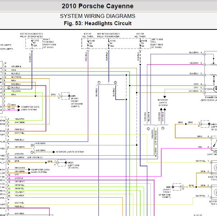Click the "VIO" label at pin 10
The image size is (217, 216).
coord(17,175)
